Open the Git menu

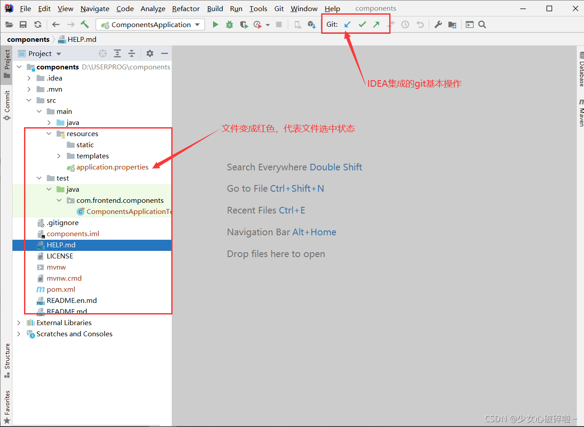pyautogui.click(x=279, y=8)
